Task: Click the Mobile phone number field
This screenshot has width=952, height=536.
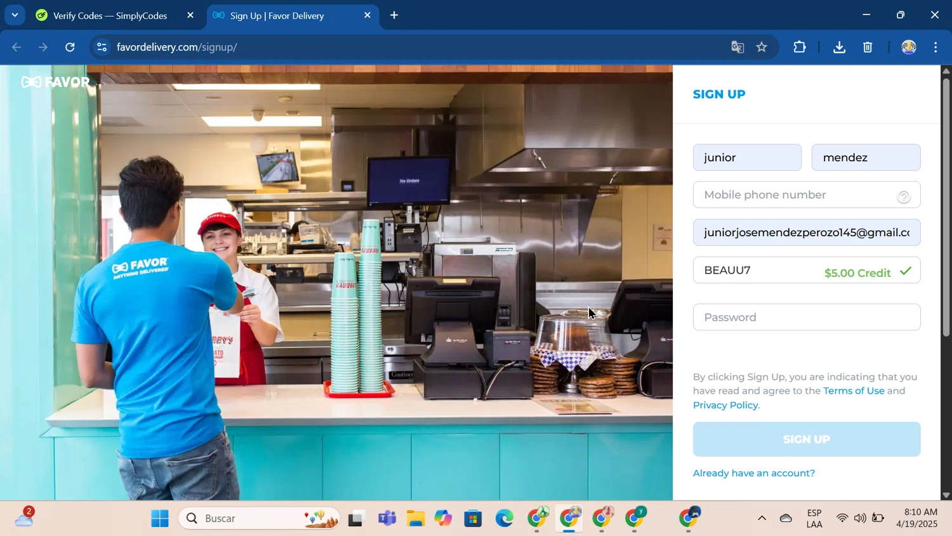Action: (x=793, y=195)
